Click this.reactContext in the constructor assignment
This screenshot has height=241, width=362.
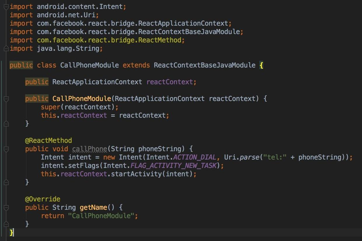pyautogui.click(x=74, y=115)
